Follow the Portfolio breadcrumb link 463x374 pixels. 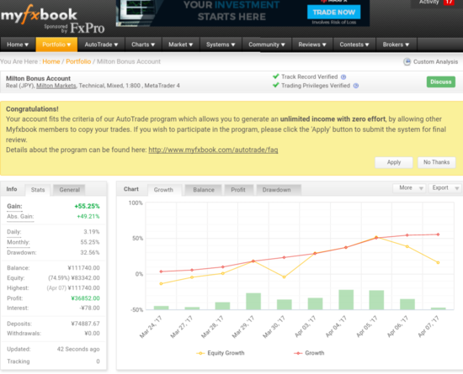coord(78,61)
